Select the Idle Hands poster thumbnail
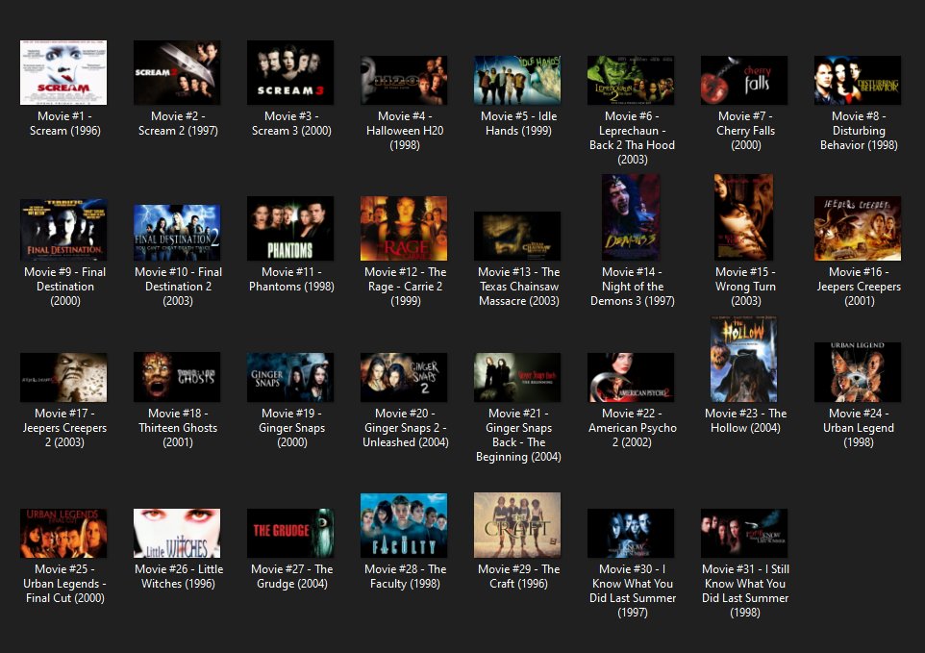Image resolution: width=925 pixels, height=653 pixels. click(x=517, y=80)
